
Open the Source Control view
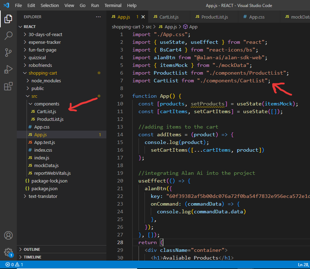8,53
